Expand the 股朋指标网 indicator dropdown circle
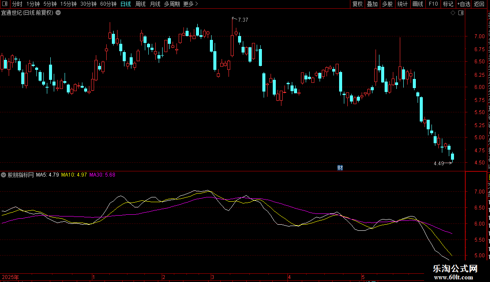Image resolution: width=490 pixels, height=282 pixels. tap(3, 175)
